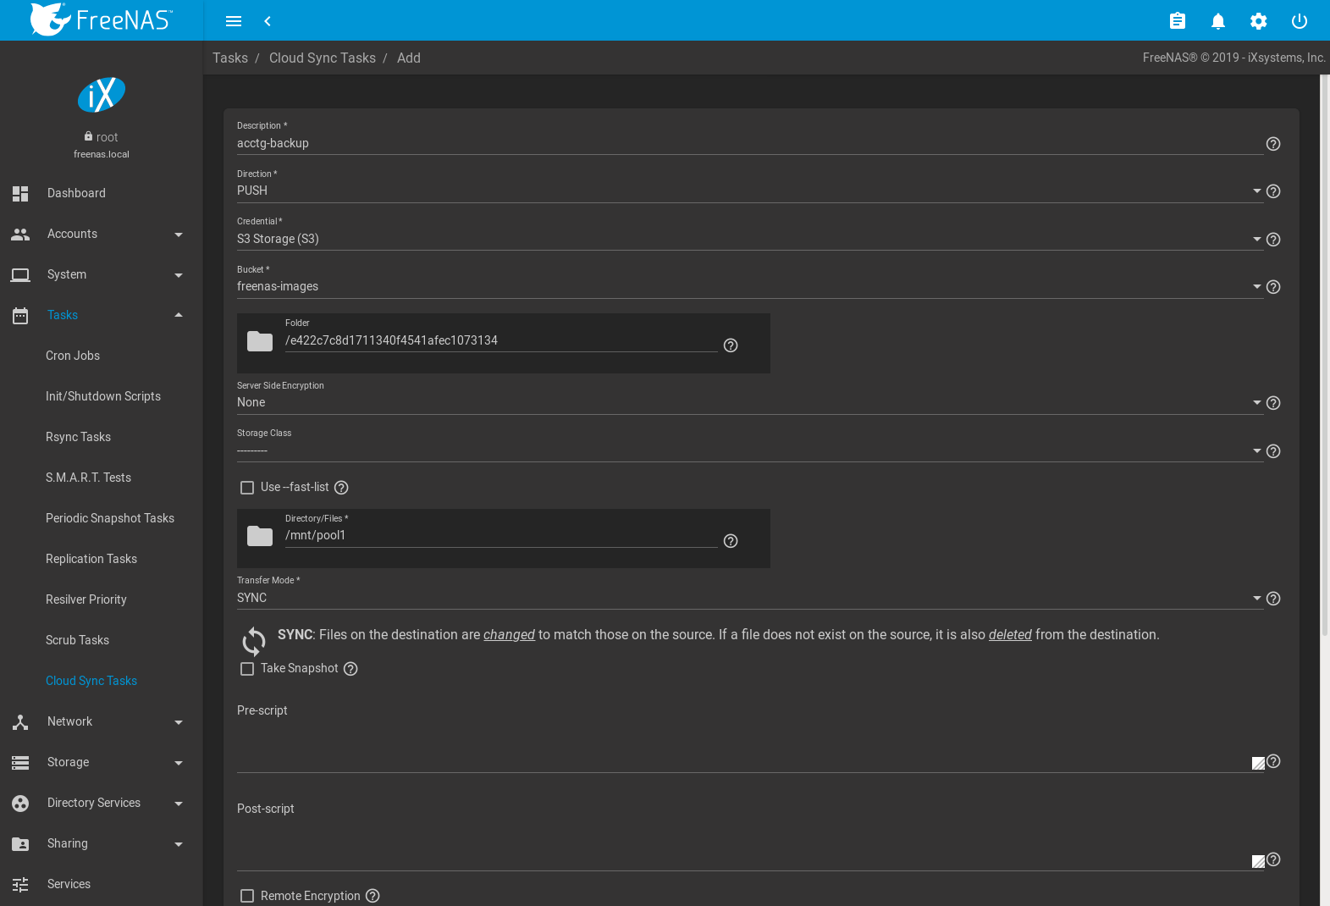Click into the remote Folder path field
1330x906 pixels.
(501, 340)
